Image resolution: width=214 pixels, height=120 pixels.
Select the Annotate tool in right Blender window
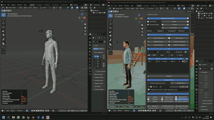[110, 40]
